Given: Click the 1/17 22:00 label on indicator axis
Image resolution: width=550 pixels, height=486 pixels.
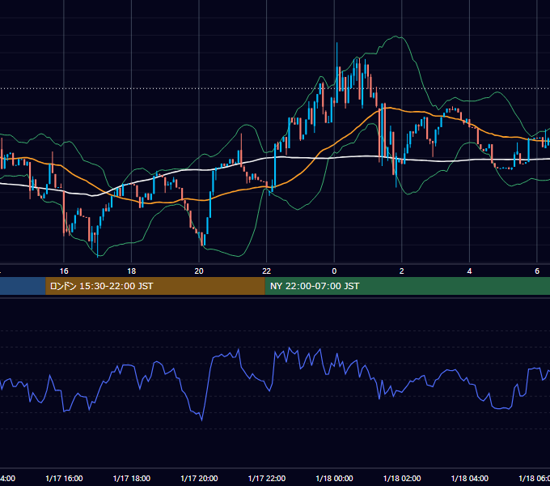Looking at the screenshot, I should [267, 478].
